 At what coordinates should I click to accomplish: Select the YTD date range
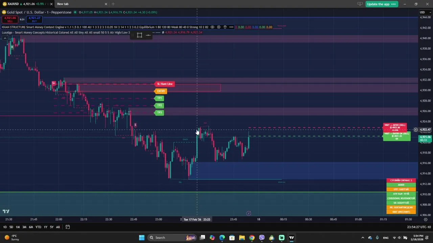point(38,227)
